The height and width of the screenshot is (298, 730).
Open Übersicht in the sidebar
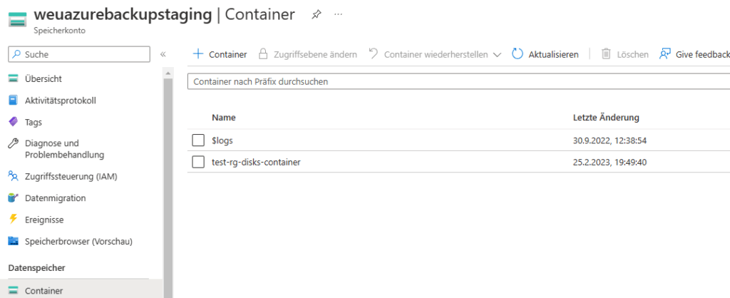click(x=43, y=78)
